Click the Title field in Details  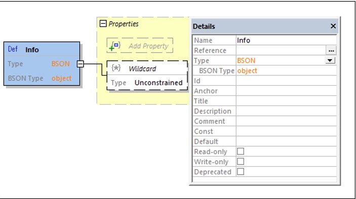click(x=286, y=101)
